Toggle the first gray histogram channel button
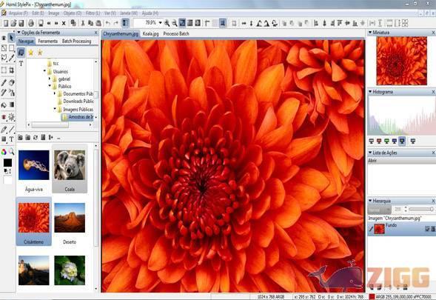436x300 pixels. [x=371, y=141]
